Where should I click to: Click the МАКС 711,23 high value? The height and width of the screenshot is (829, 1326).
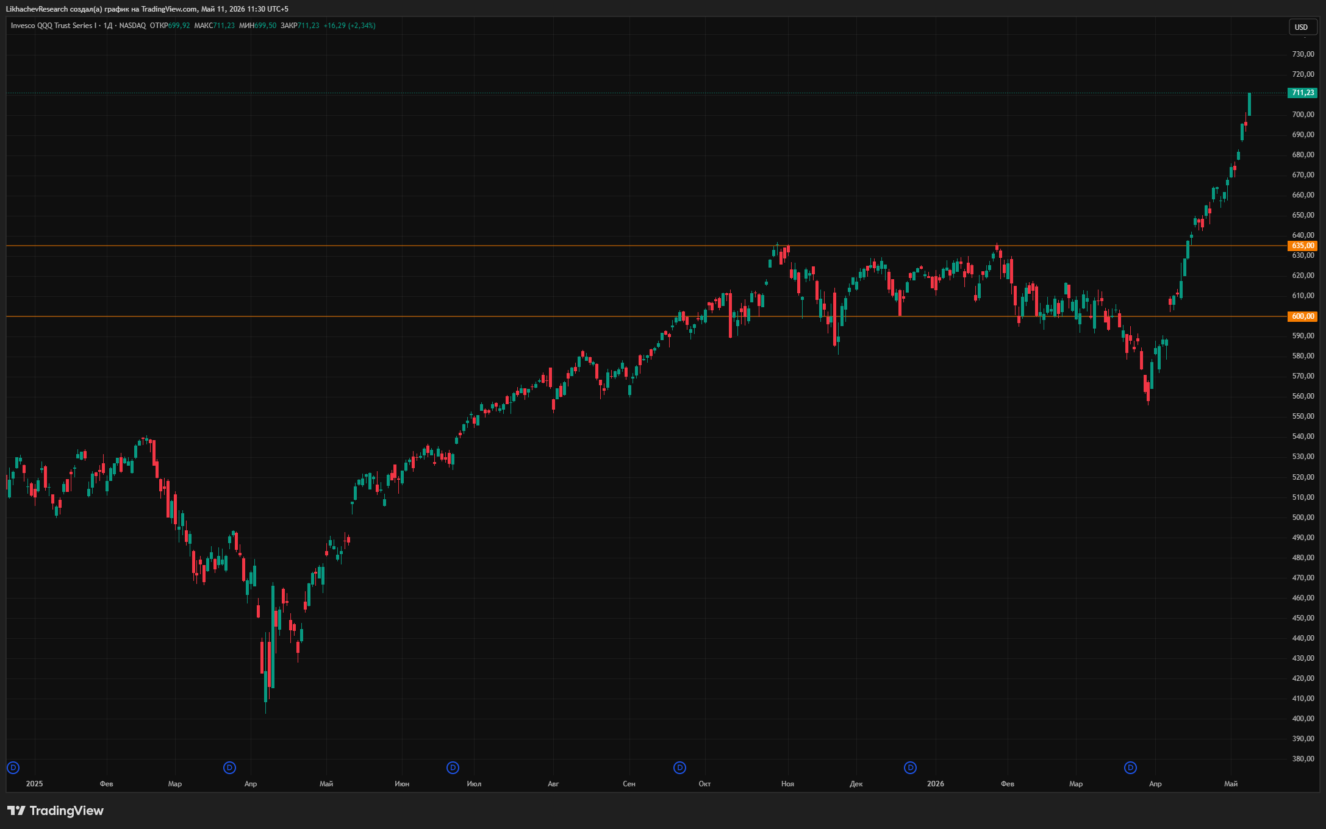click(x=214, y=26)
